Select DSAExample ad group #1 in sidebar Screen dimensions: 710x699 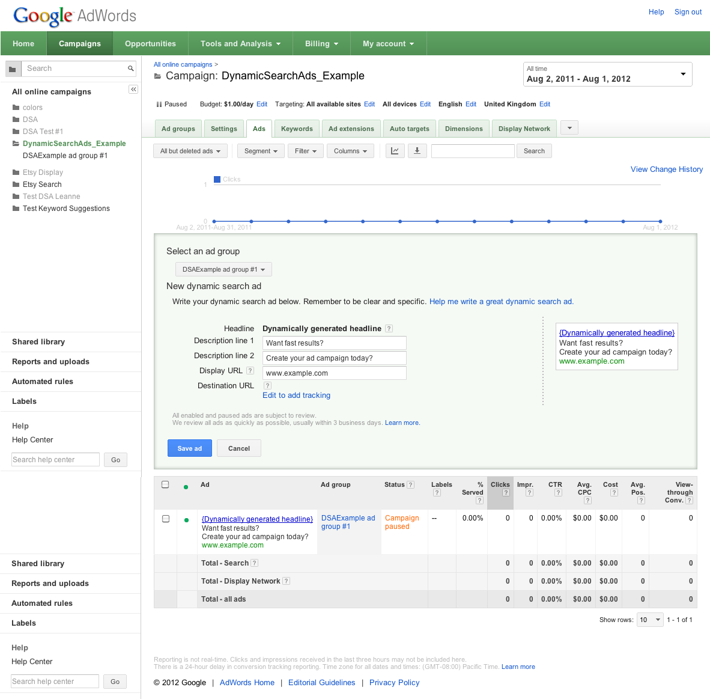tap(65, 156)
